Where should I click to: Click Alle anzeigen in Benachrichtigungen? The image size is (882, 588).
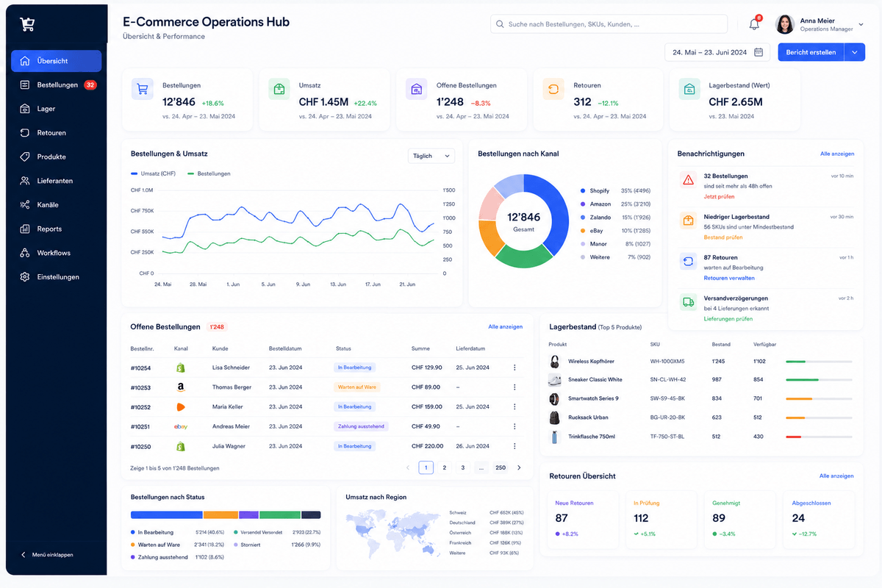837,154
